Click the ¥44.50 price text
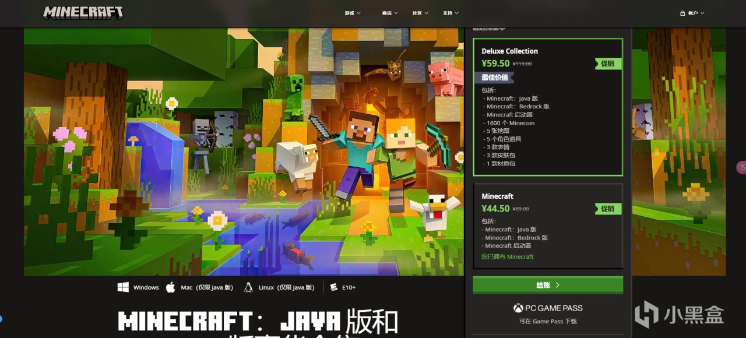 pos(496,209)
